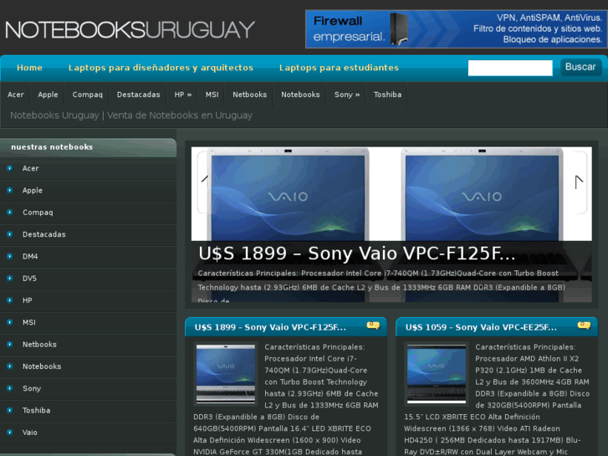Click the nuestras notebooks sidebar heading
The width and height of the screenshot is (608, 456).
[52, 147]
